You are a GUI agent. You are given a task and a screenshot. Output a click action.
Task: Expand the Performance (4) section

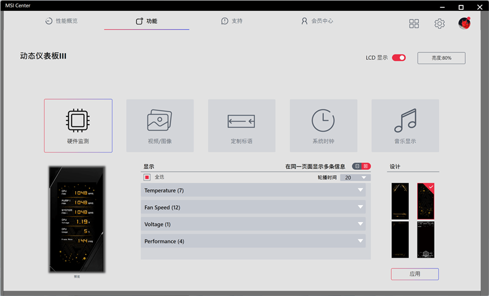tap(253, 241)
